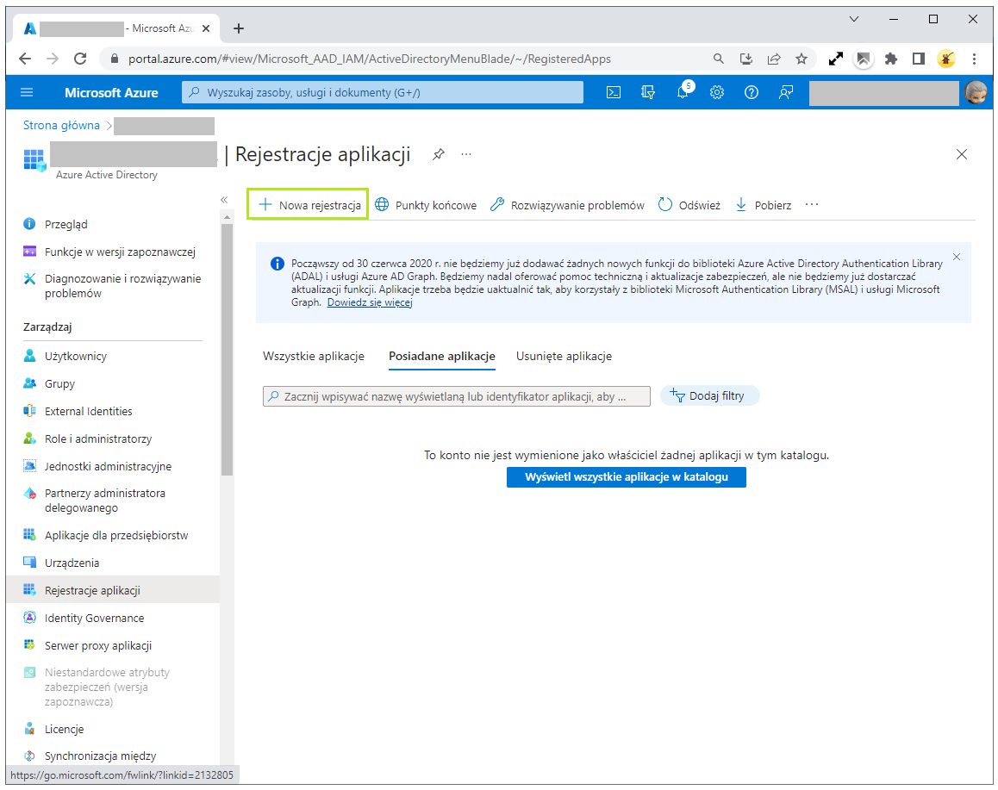
Task: Pin the Rejestracje aplikacji blade
Action: (x=438, y=154)
